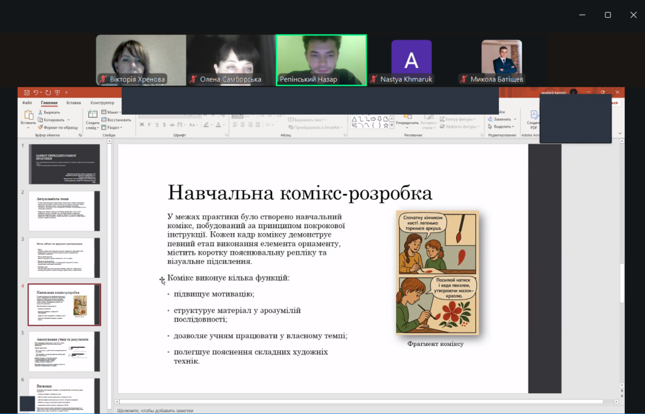Select the Format Painter (Формат по образцу) brush

(40, 127)
